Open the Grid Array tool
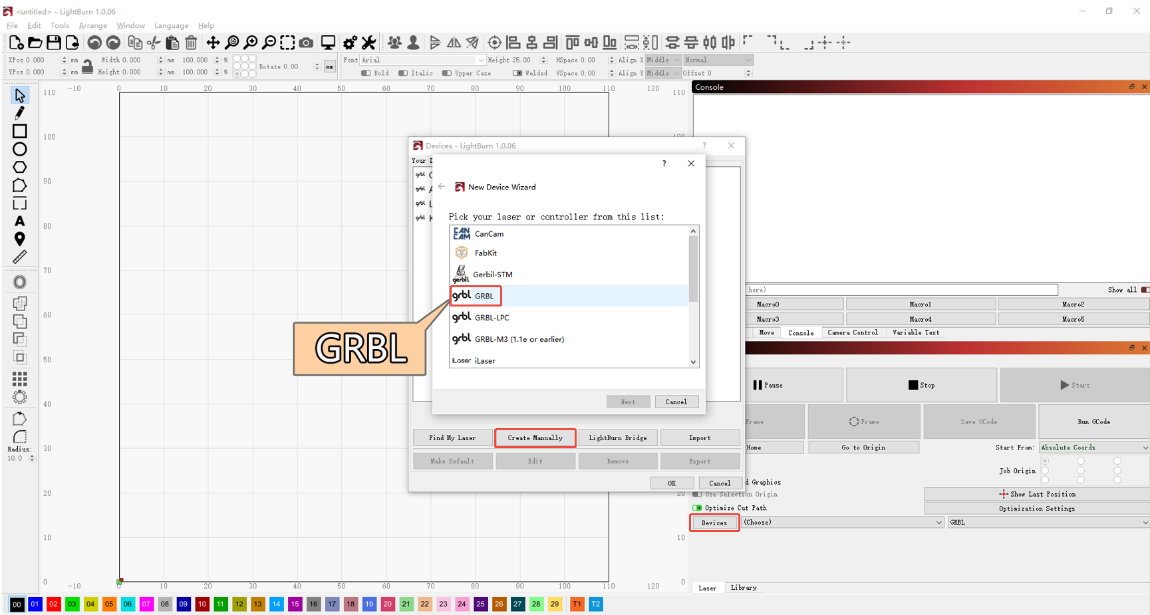Viewport: 1150px width, 615px height. [x=20, y=379]
